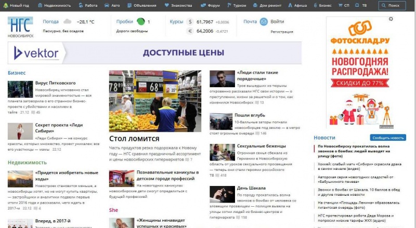Click the mail envelope icon
This screenshot has height=228, width=416.
(264, 22)
